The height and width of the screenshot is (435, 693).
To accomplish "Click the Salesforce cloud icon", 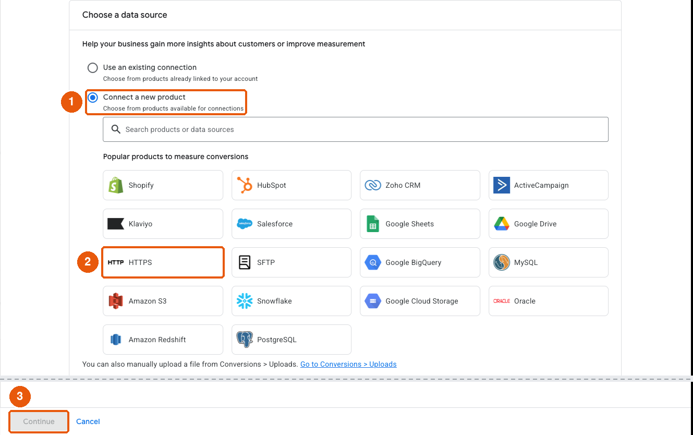I will (x=245, y=224).
